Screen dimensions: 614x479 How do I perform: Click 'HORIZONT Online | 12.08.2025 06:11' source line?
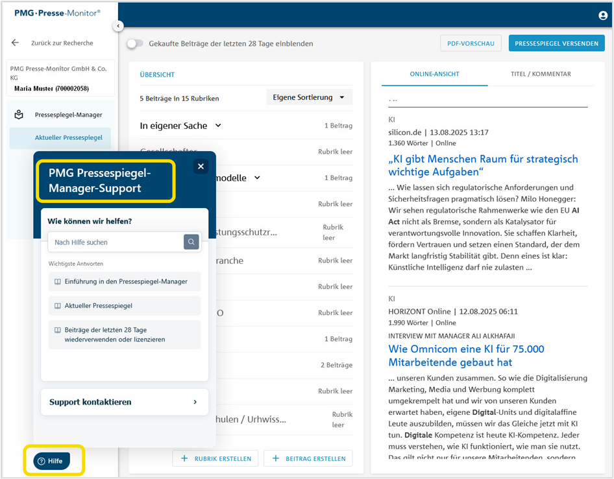coord(452,312)
